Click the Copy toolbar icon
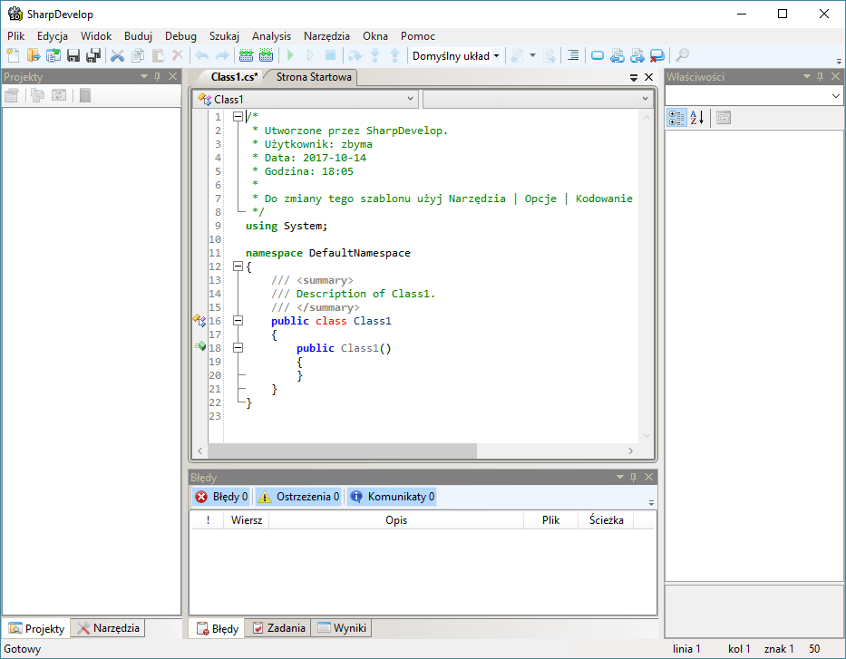This screenshot has width=846, height=659. [138, 55]
